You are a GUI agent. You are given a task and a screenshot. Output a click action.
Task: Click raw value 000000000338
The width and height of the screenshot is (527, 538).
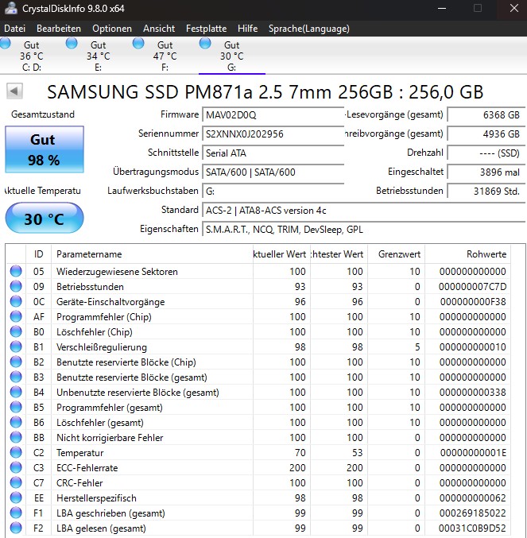(x=472, y=393)
